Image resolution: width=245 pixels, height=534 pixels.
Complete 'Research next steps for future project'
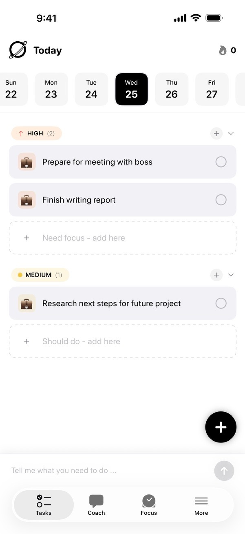pos(221,303)
